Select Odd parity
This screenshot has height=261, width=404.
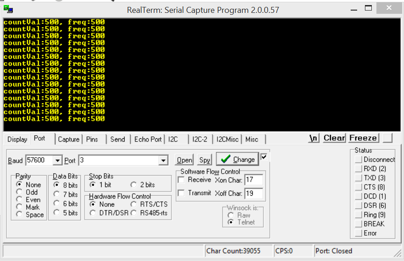(27, 192)
